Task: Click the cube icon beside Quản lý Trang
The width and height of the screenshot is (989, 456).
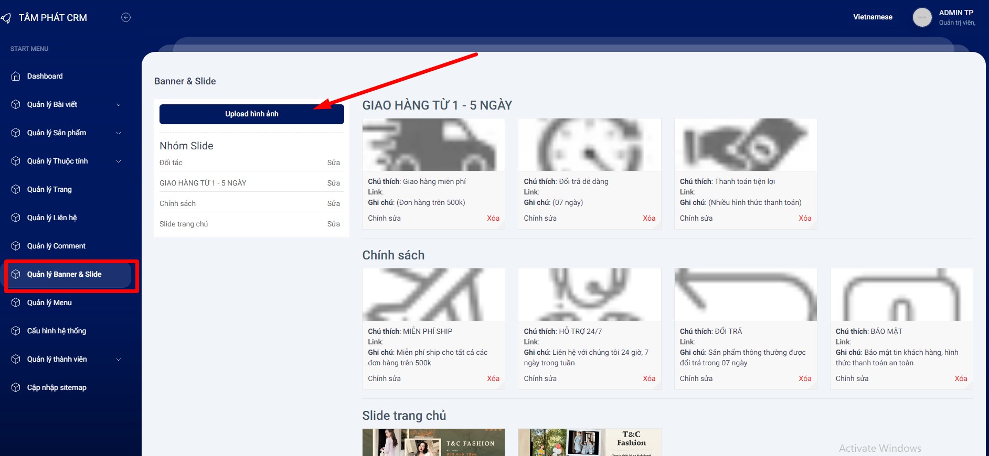Action: click(16, 189)
